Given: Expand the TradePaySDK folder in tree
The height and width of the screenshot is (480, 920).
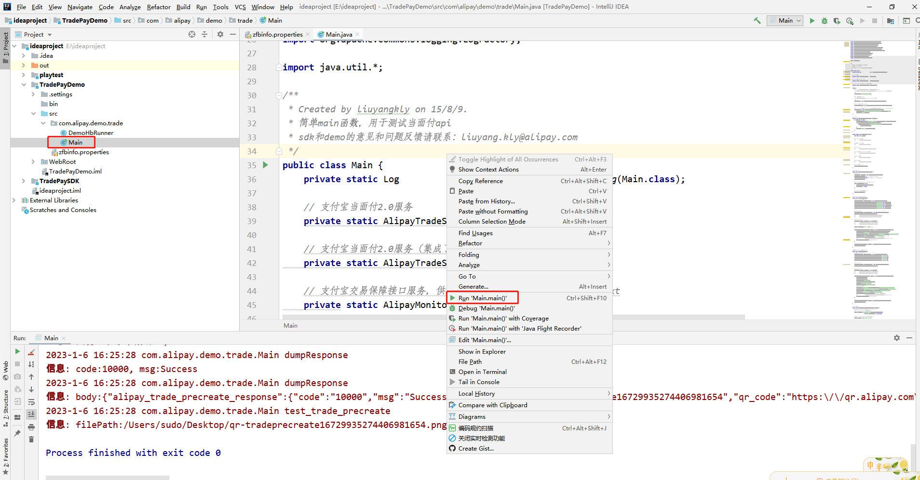Looking at the screenshot, I should coord(24,181).
